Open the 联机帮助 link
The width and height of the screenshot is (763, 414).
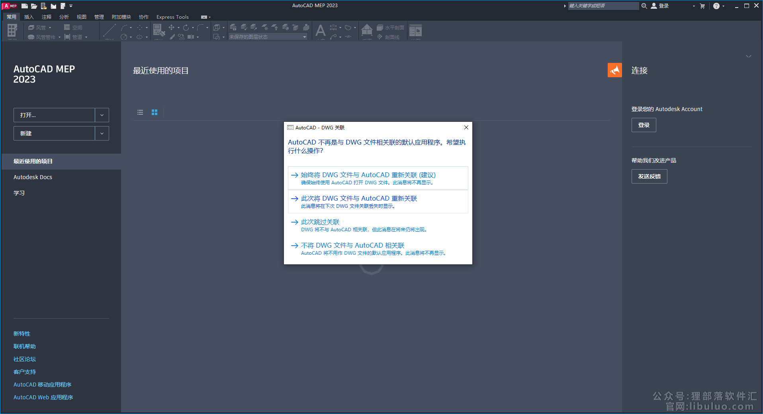click(x=25, y=346)
